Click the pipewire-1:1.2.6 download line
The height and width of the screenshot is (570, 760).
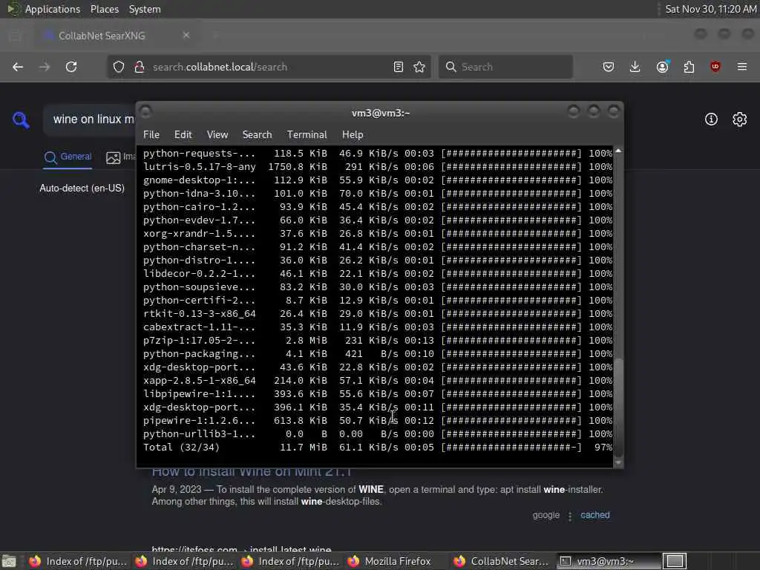tap(378, 421)
